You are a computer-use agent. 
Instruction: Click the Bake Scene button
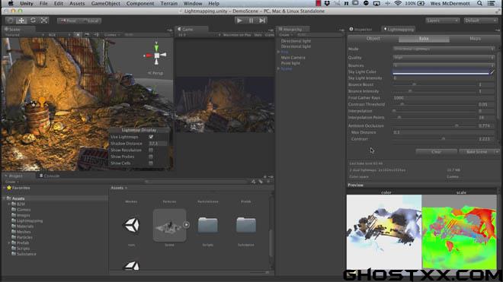pyautogui.click(x=476, y=152)
